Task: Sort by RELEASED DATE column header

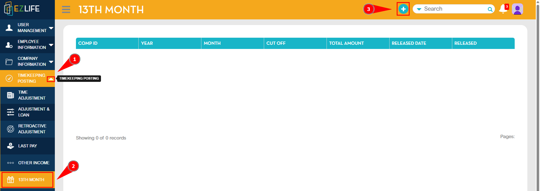Action: point(421,43)
